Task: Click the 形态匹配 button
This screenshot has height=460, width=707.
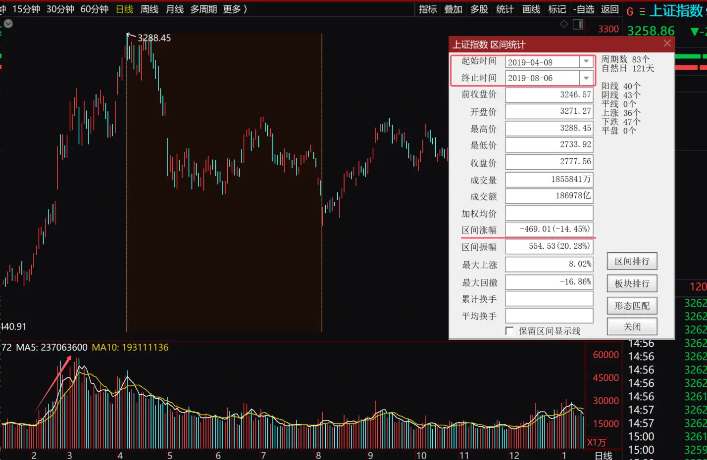Action: click(x=632, y=306)
